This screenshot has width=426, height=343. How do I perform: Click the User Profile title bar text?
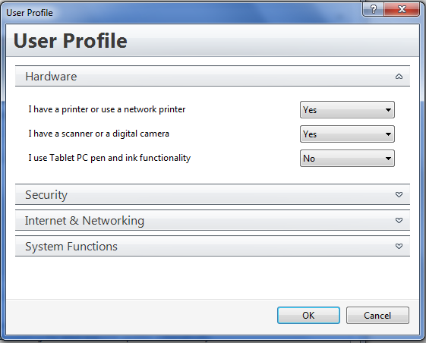[x=30, y=13]
